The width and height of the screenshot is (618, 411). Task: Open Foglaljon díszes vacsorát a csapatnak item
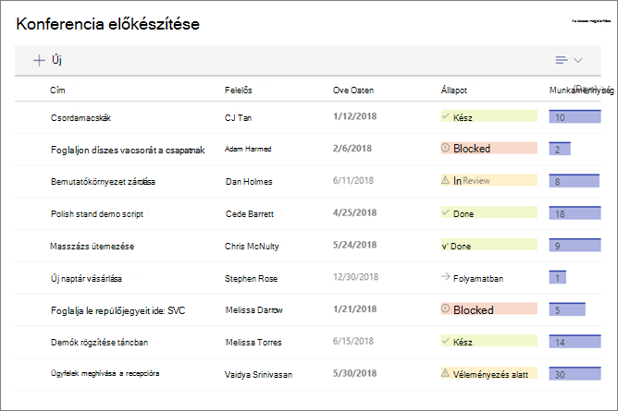[128, 150]
